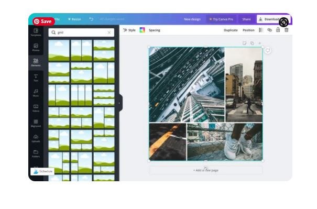The image size is (317, 209).
Task: Click the copy page icon above canvas
Action: pyautogui.click(x=252, y=43)
